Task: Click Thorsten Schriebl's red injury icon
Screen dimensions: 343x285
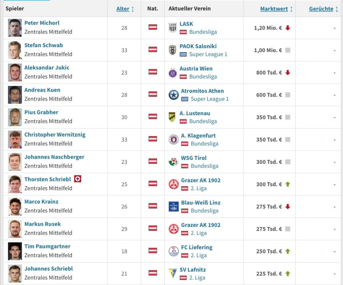Action: [x=78, y=179]
